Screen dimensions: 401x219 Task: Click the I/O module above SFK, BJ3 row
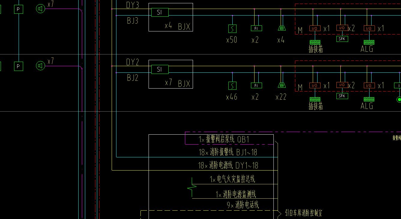(x=342, y=28)
